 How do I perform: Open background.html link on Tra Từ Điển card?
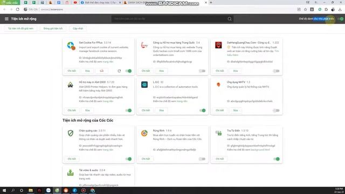point(260,150)
